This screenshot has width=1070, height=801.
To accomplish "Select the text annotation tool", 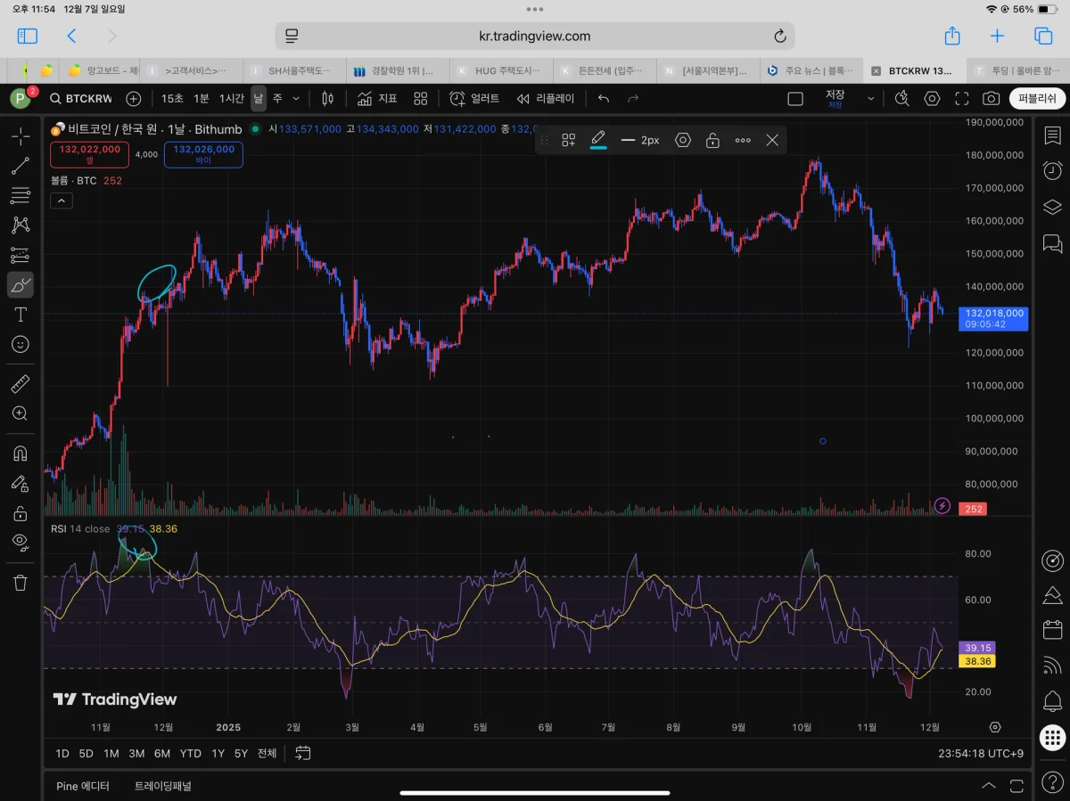I will [x=20, y=315].
